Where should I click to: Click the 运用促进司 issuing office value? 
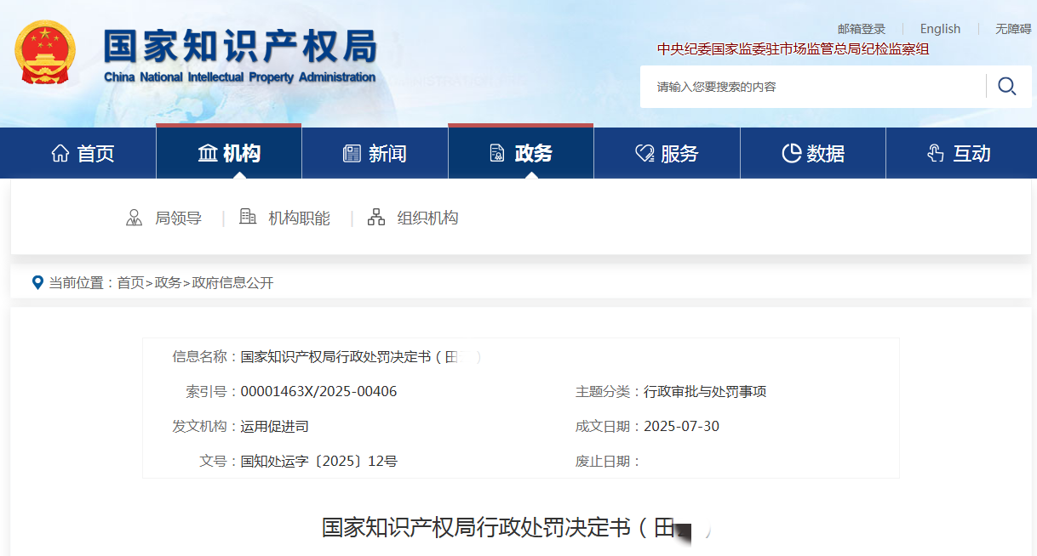(x=275, y=427)
